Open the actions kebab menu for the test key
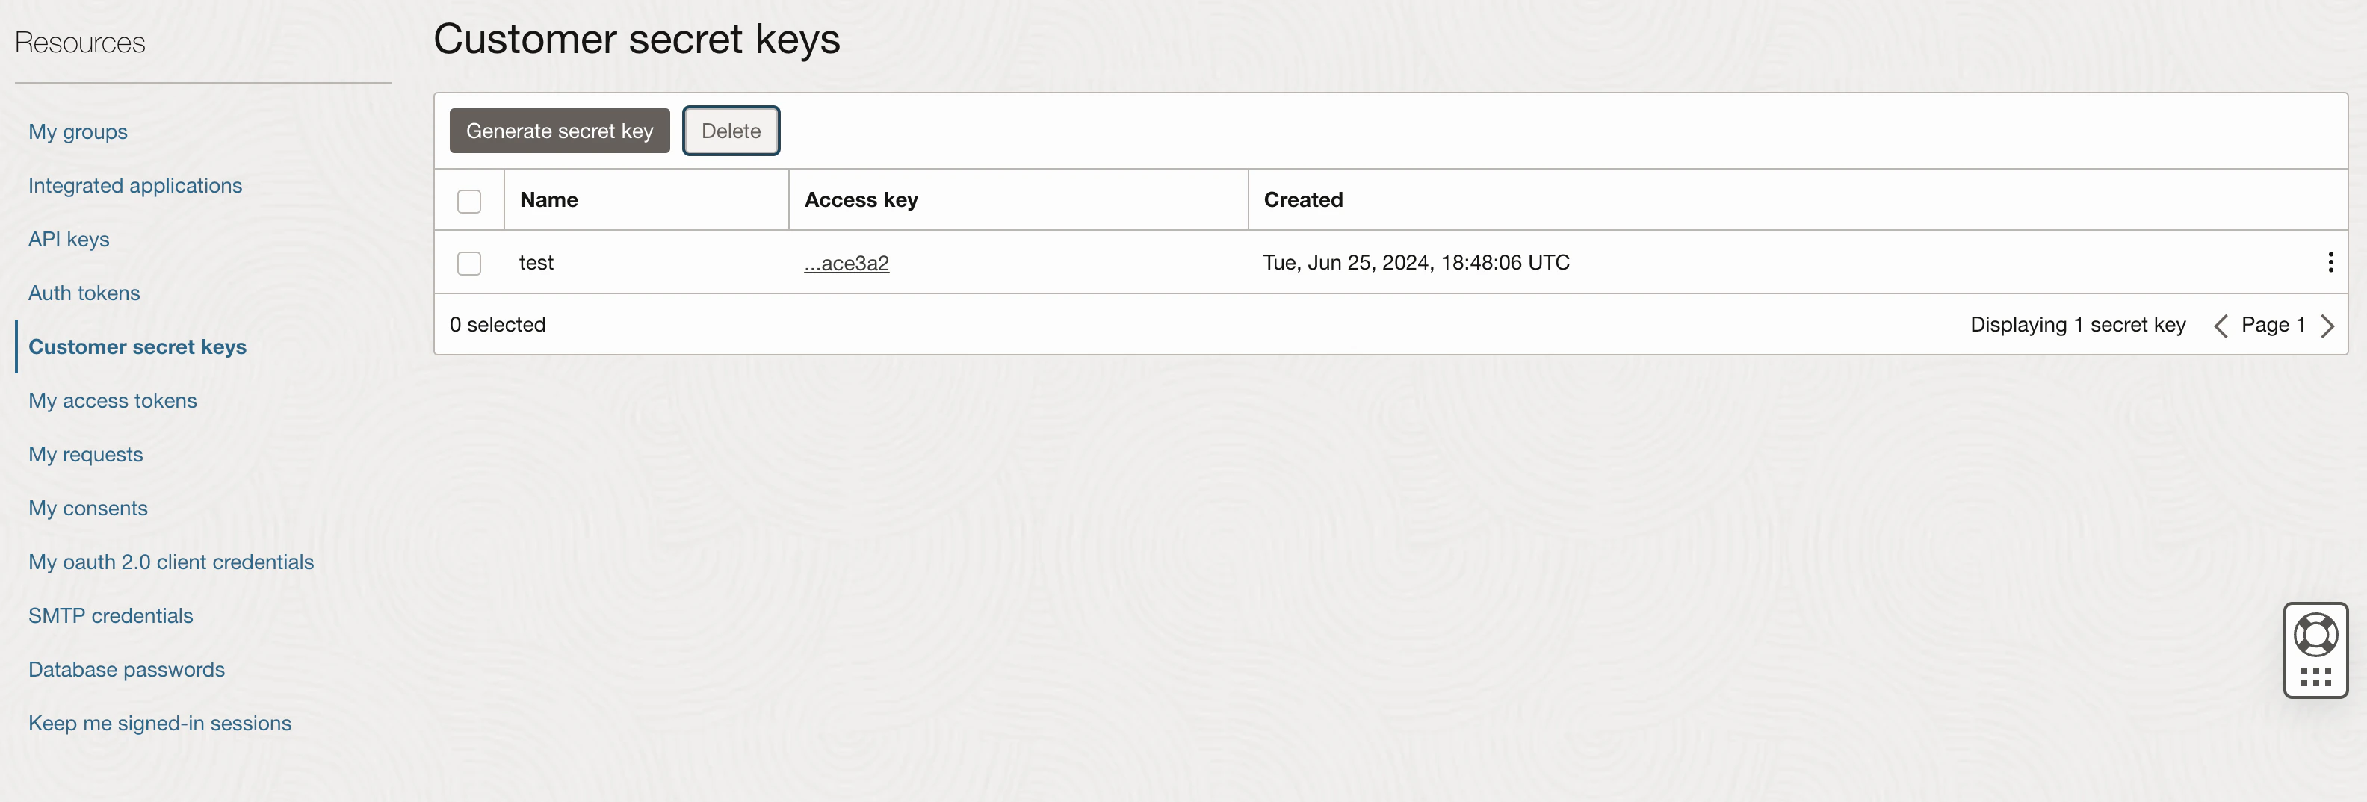 pyautogui.click(x=2331, y=263)
